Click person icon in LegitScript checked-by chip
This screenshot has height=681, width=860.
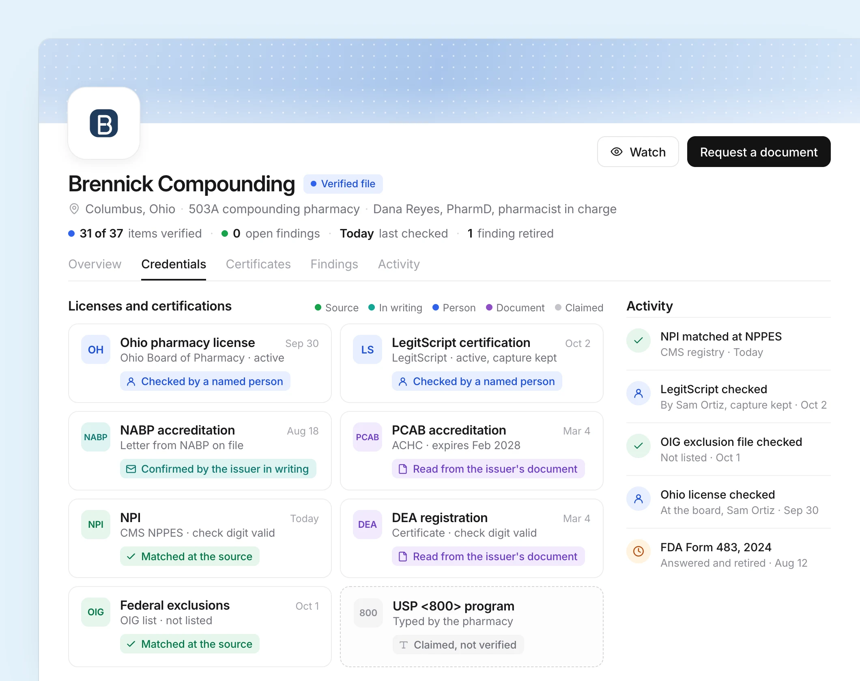403,381
